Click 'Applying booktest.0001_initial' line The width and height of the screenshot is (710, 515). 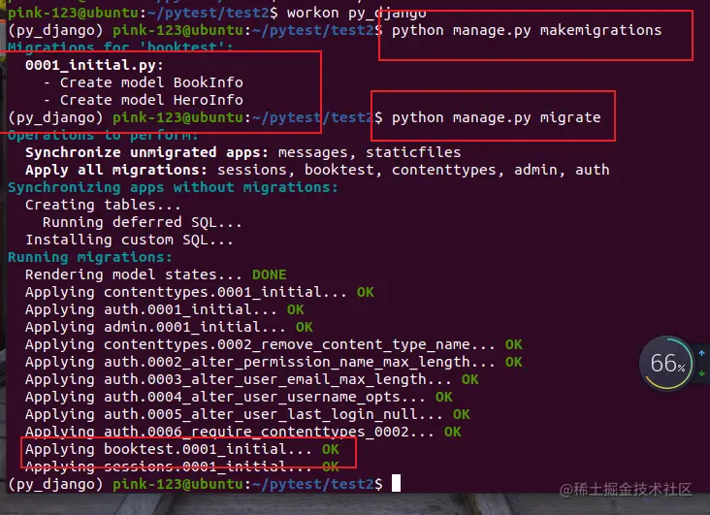click(x=182, y=449)
